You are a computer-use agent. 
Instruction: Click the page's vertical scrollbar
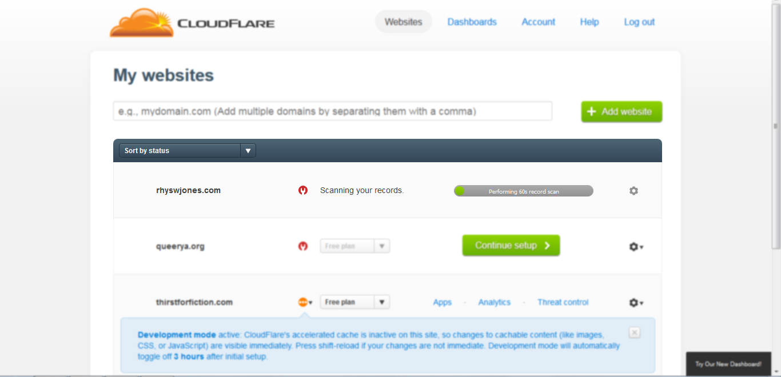click(776, 126)
